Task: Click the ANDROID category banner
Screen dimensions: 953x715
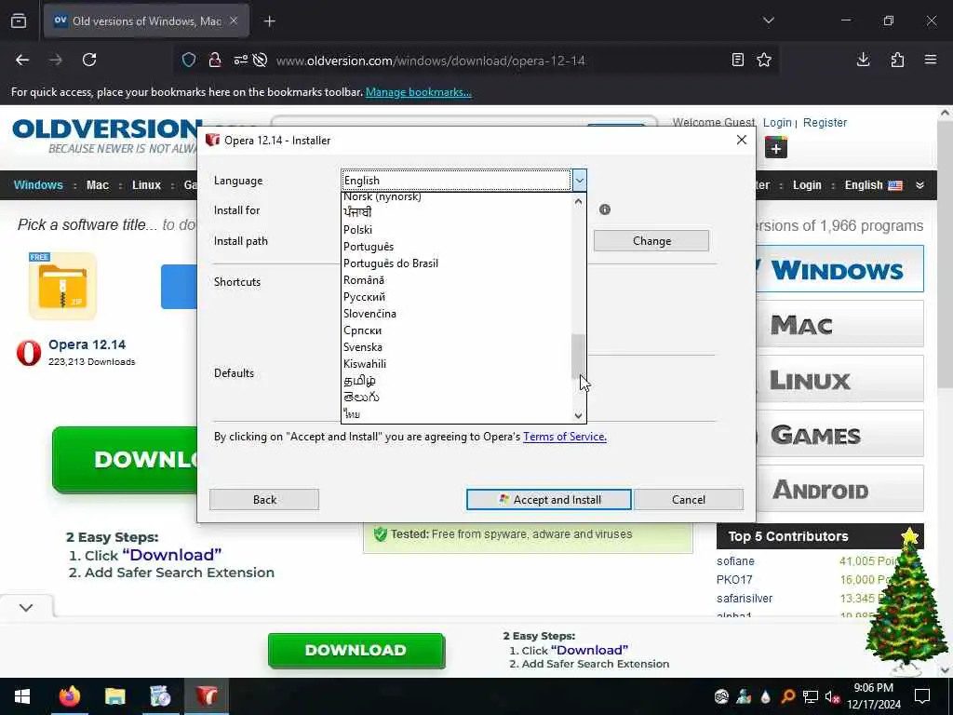Action: (x=840, y=489)
